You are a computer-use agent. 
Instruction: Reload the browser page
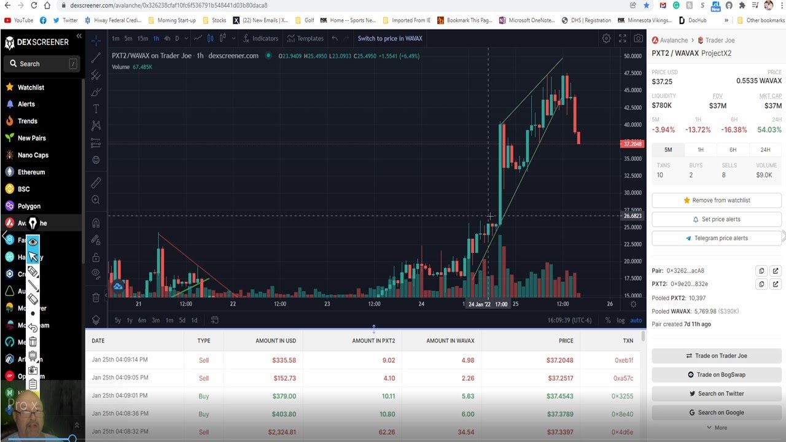(33, 5)
